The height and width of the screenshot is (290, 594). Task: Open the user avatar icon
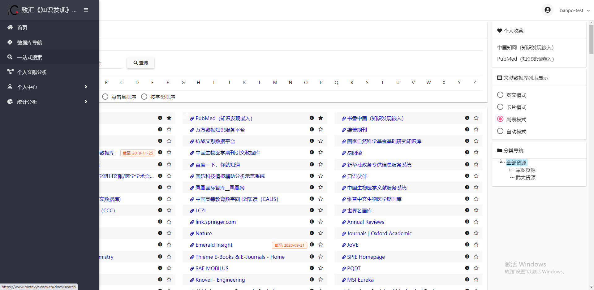(548, 10)
